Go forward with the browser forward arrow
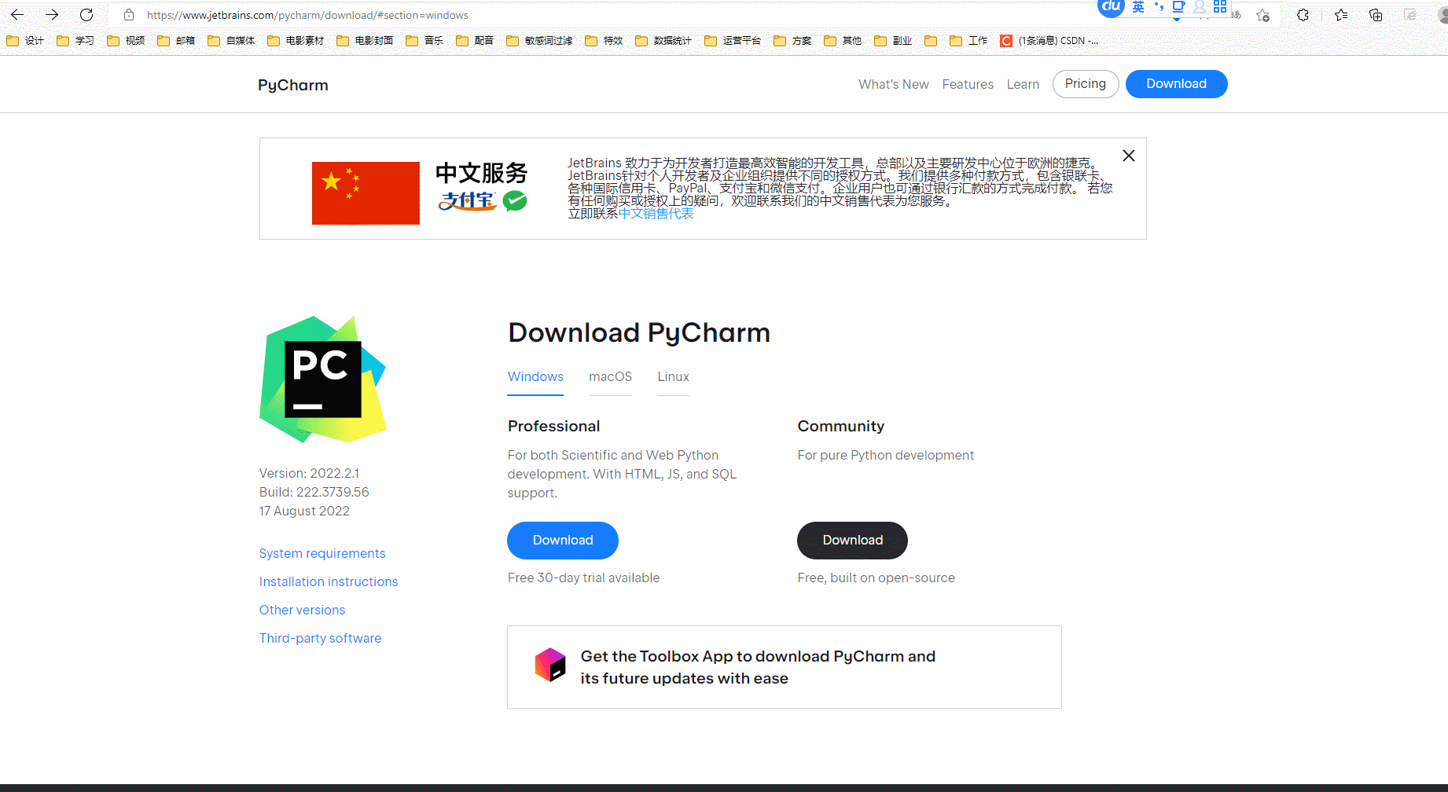1448x792 pixels. coord(52,15)
